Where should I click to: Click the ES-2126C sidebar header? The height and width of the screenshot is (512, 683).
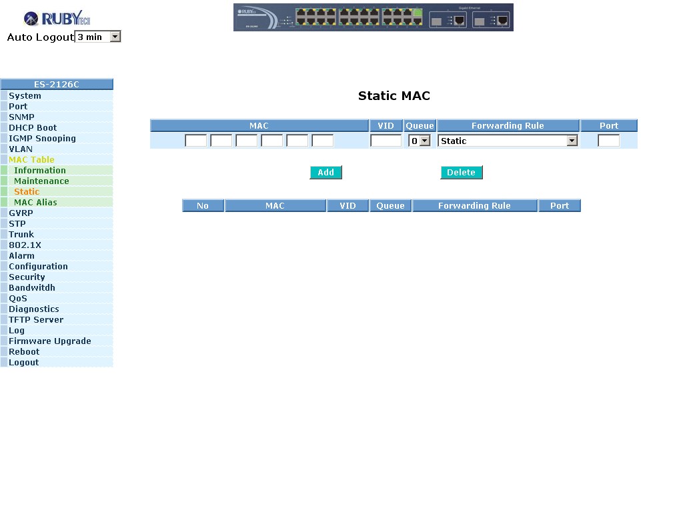point(57,84)
